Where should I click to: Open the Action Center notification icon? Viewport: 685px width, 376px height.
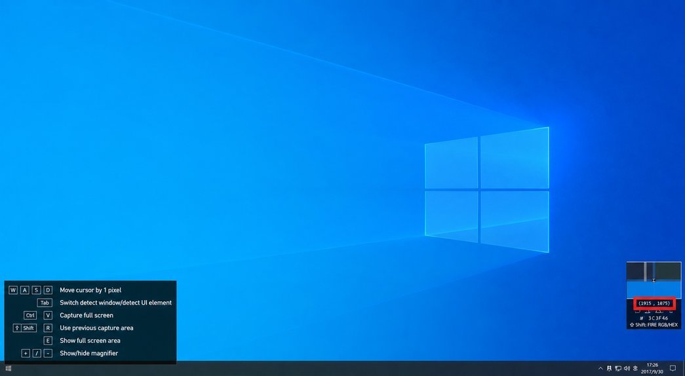673,369
